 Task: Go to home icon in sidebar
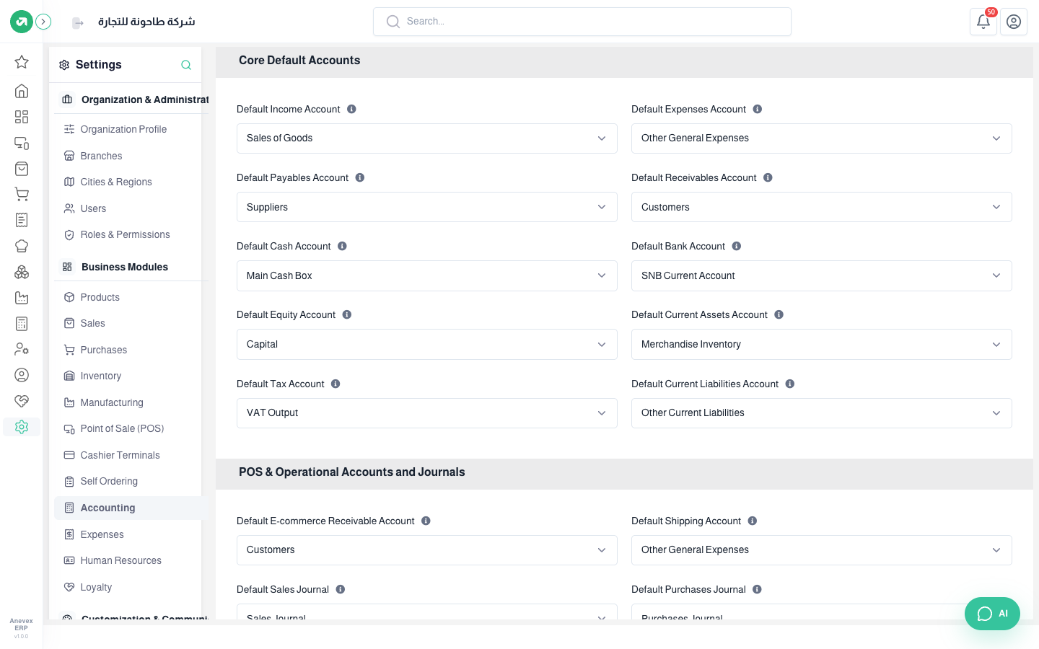(22, 91)
